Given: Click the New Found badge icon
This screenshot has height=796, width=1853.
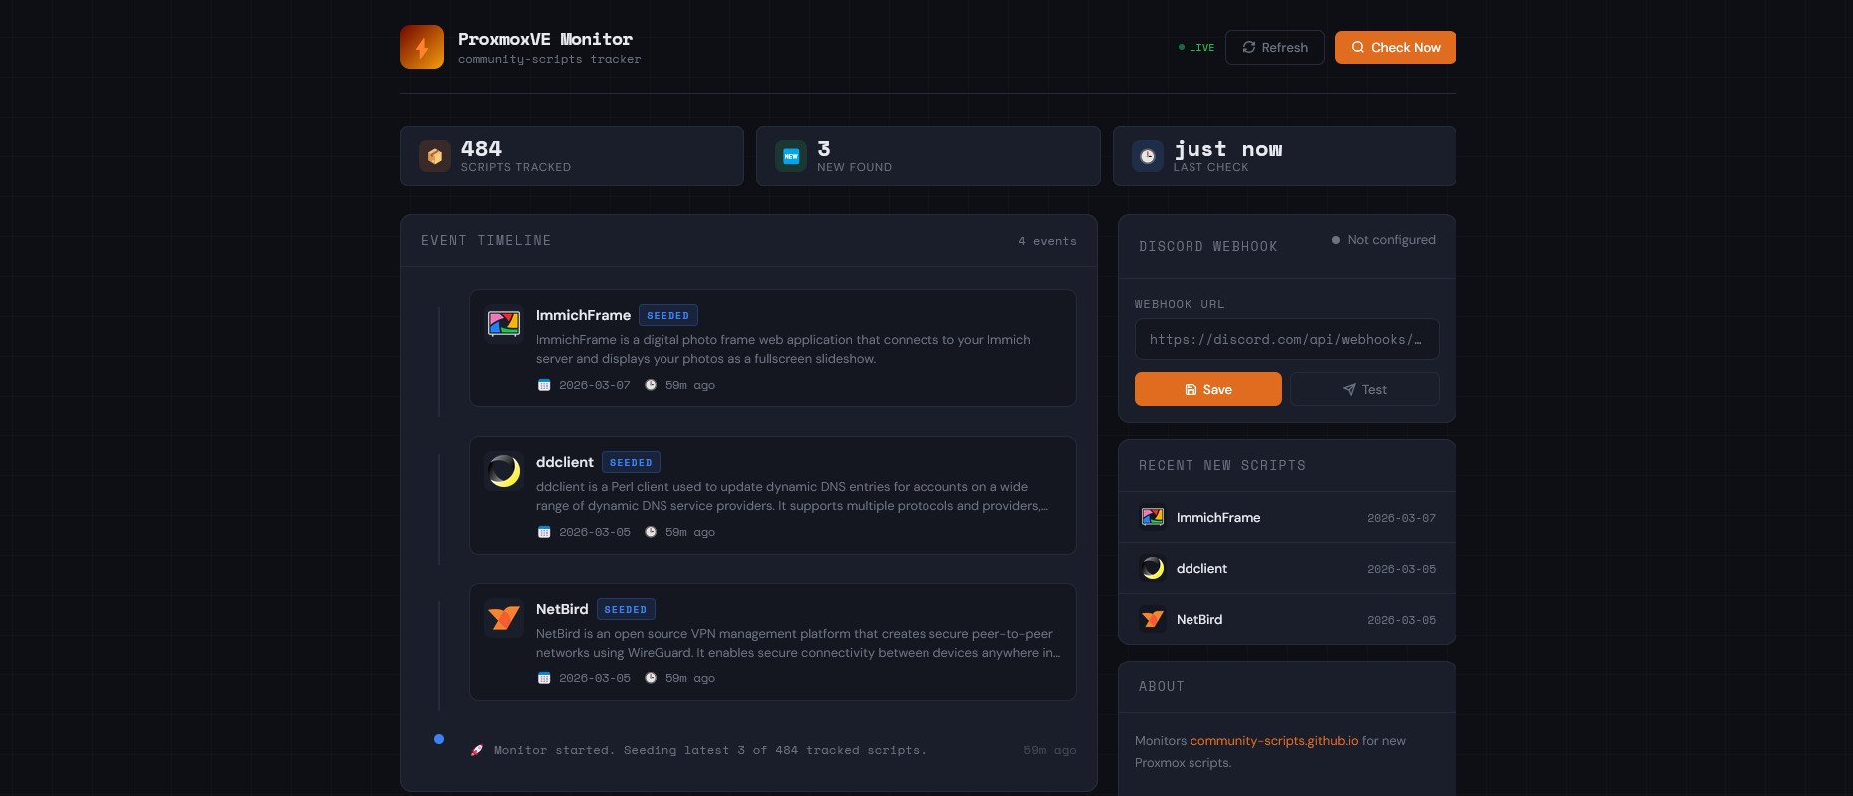Looking at the screenshot, I should point(791,156).
